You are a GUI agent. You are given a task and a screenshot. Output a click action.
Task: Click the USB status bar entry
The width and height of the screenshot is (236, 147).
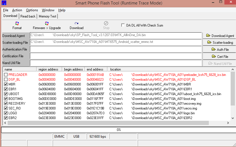[x=76, y=137]
